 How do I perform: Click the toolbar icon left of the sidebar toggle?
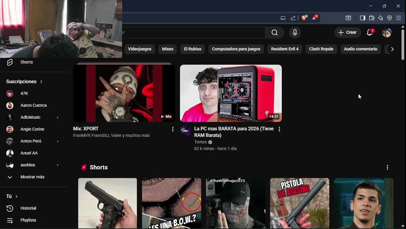pyautogui.click(x=348, y=18)
